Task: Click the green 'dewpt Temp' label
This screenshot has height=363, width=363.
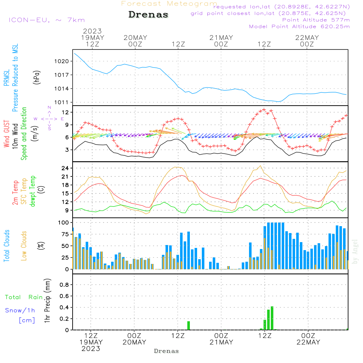Action: tap(32, 191)
